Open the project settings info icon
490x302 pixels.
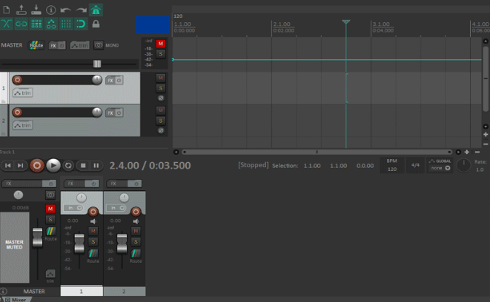[x=50, y=10]
